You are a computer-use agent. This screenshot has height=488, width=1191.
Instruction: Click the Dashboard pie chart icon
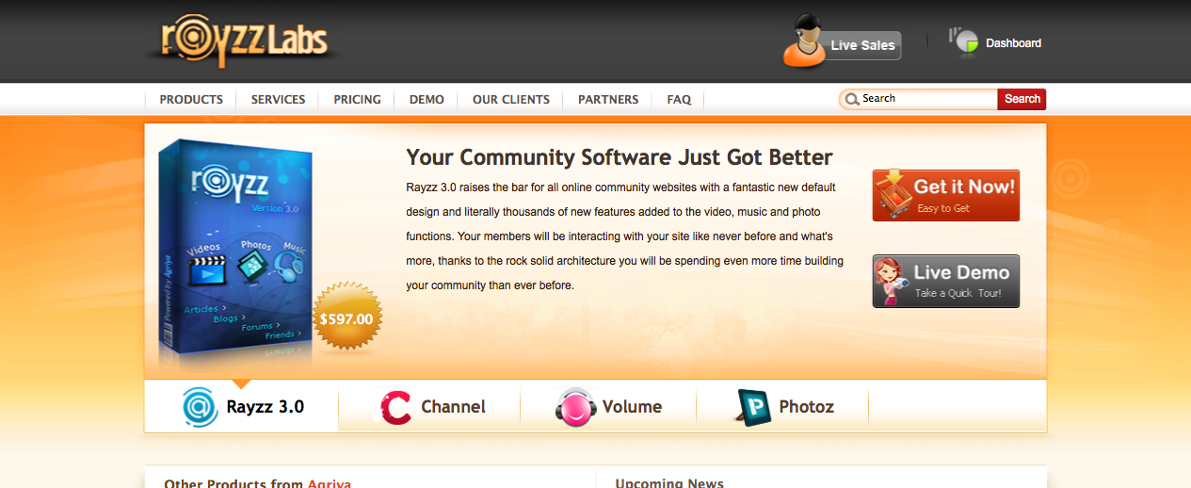[963, 42]
